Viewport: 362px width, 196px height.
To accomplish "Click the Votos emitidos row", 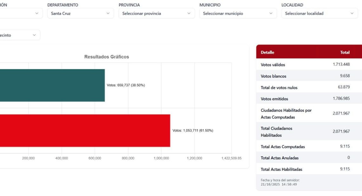I will pos(309,99).
